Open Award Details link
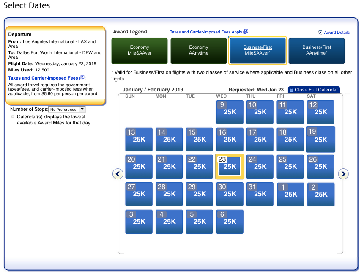 point(337,33)
